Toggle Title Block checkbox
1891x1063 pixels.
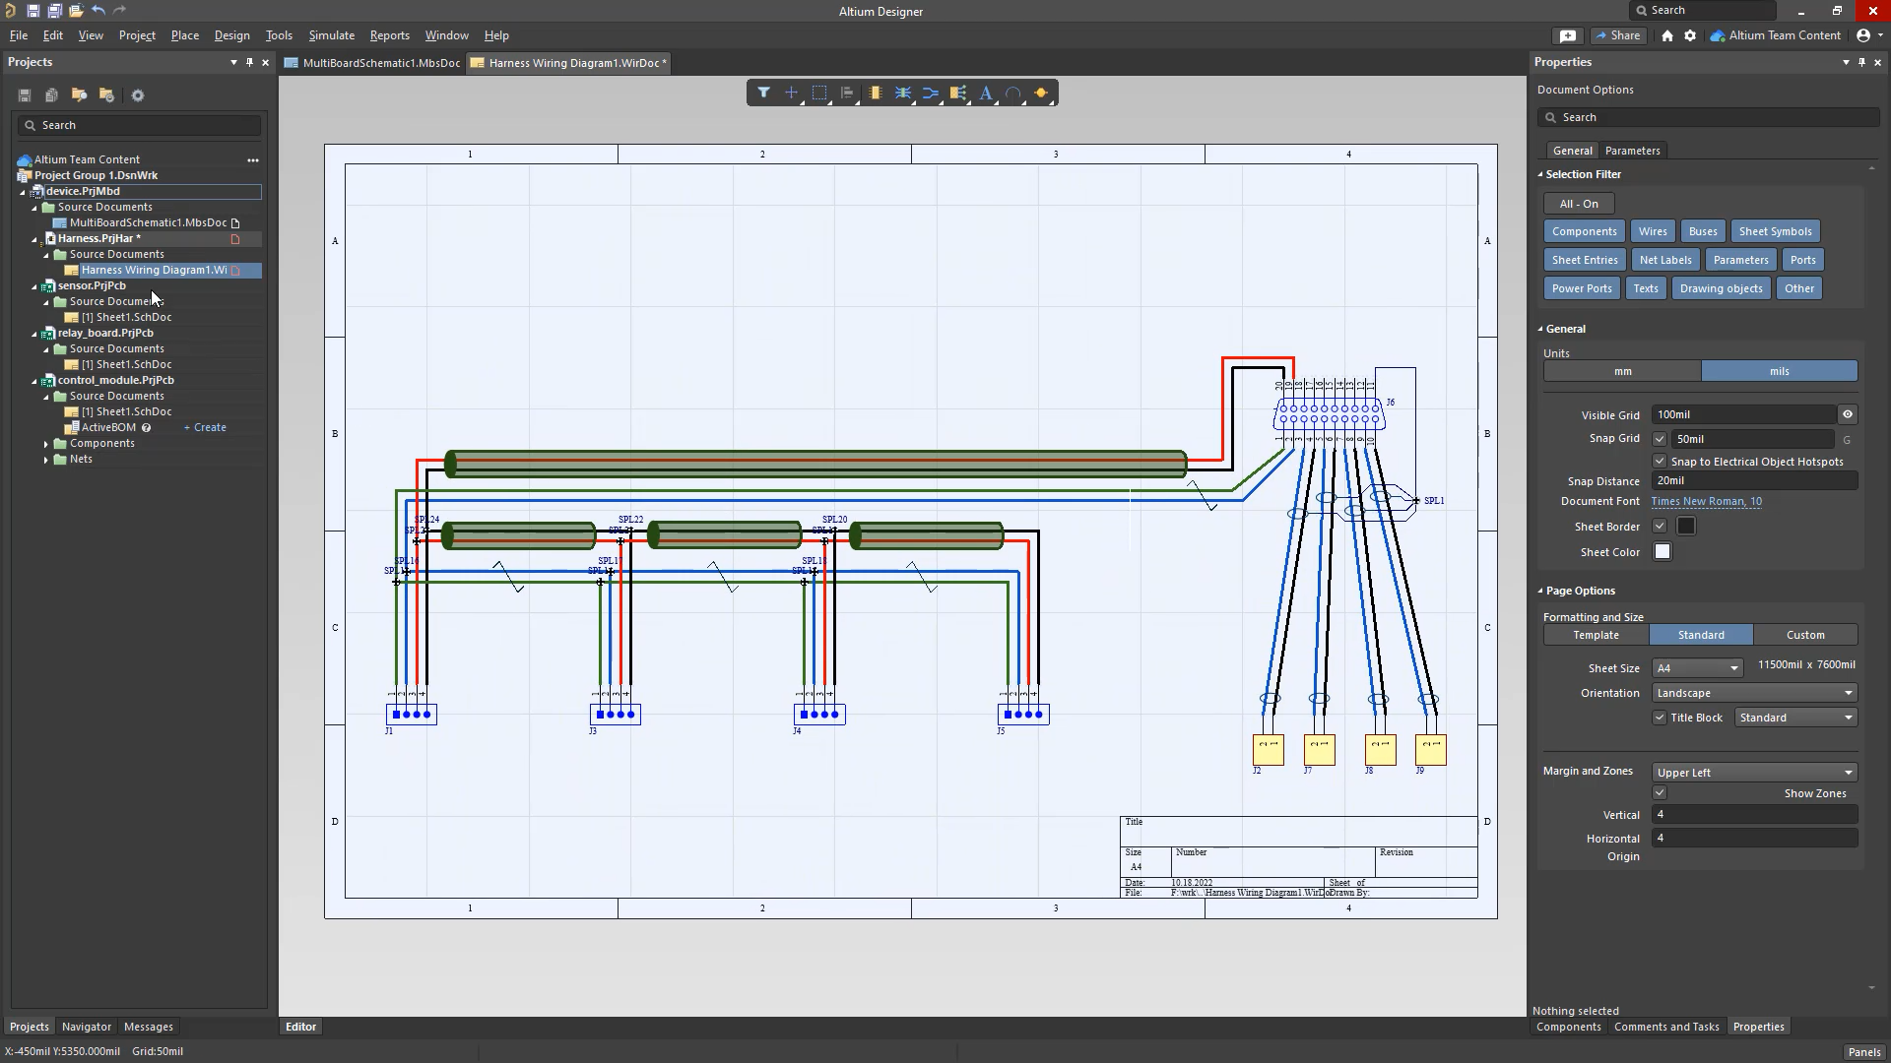(1660, 718)
